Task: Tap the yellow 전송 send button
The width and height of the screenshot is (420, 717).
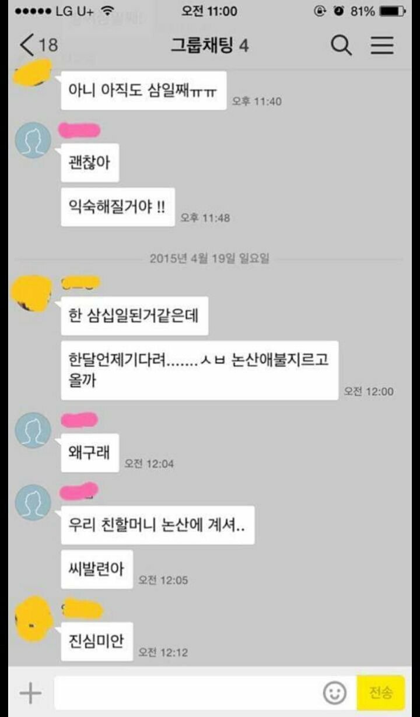Action: (x=381, y=693)
